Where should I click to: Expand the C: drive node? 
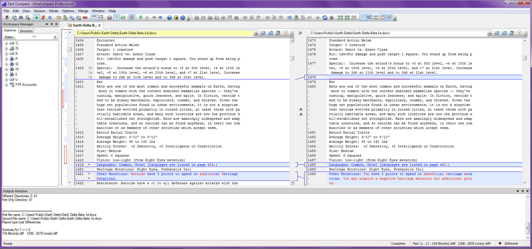click(x=6, y=43)
